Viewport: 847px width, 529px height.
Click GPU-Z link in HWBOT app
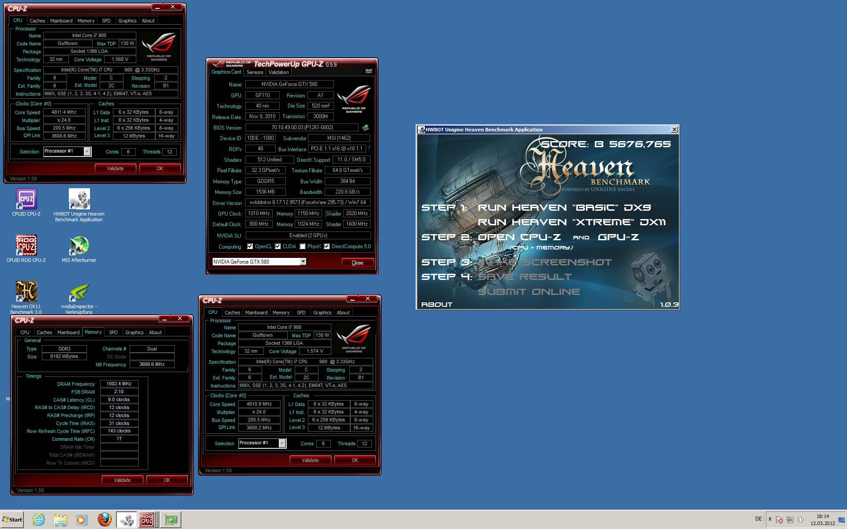click(x=618, y=237)
